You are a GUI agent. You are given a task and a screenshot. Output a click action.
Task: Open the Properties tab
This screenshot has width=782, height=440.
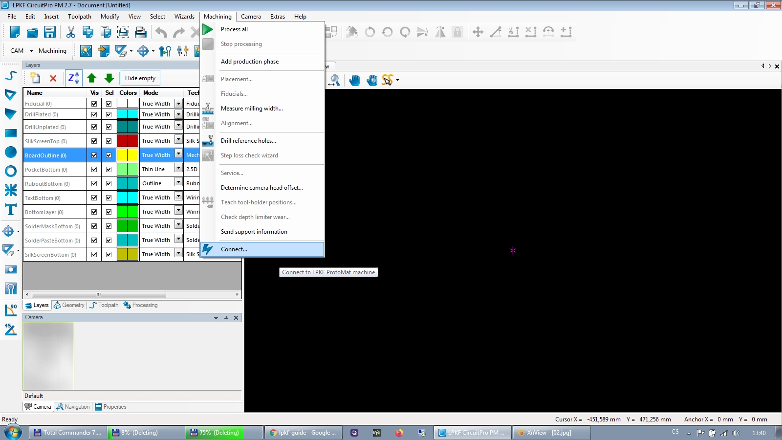pyautogui.click(x=110, y=407)
